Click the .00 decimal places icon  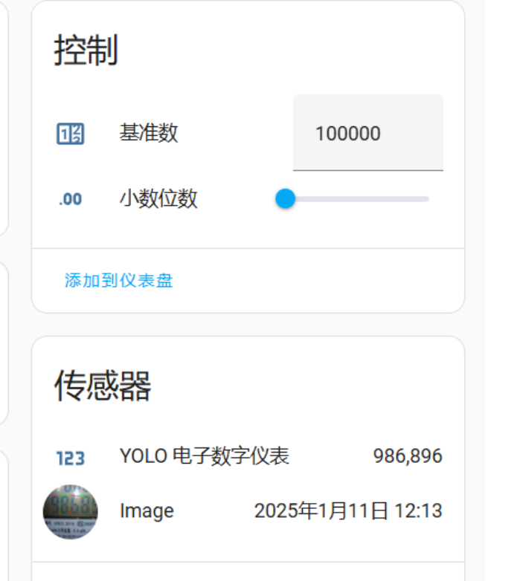(x=71, y=199)
